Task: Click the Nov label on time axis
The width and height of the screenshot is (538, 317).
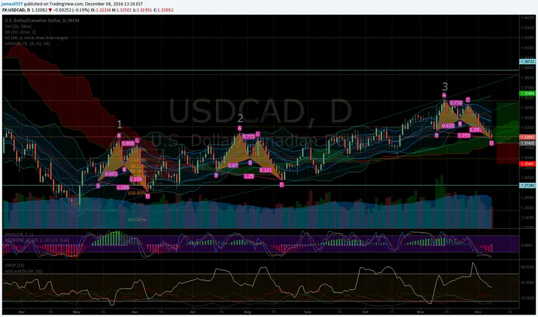Action: pos(420,312)
